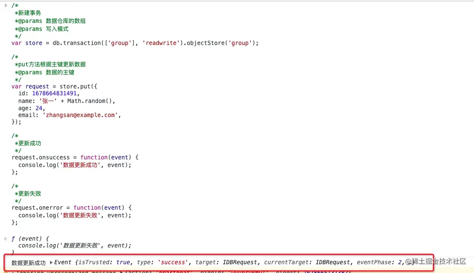Click the email string 'zhangsan@example.com'
474x273 pixels.
point(80,115)
